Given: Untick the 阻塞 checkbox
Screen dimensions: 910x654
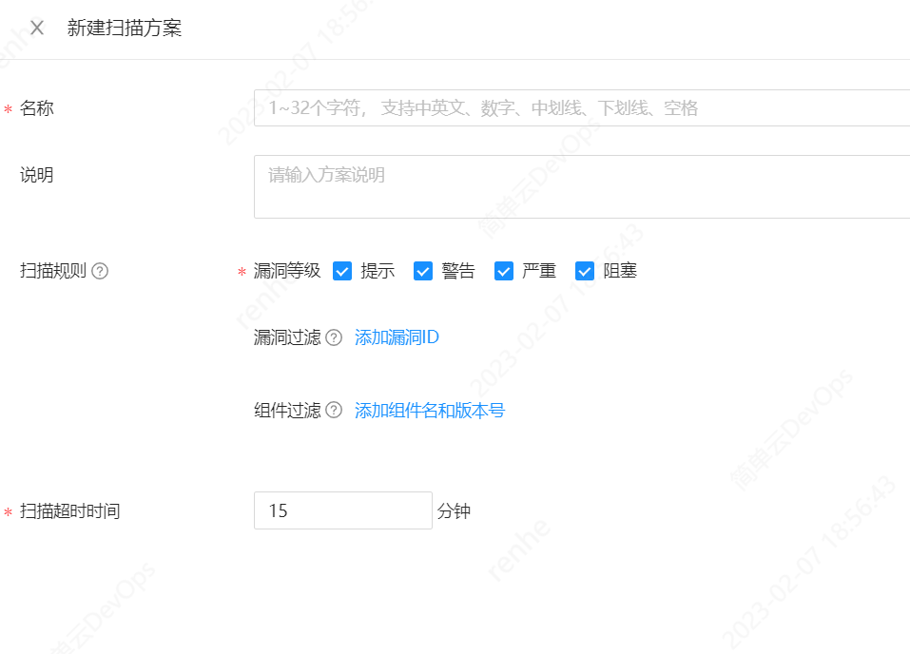Looking at the screenshot, I should click(x=585, y=271).
